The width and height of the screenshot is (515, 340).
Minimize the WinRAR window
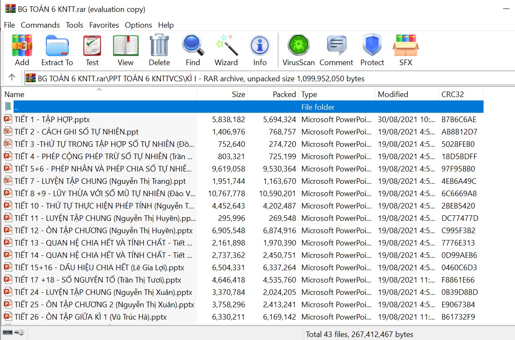coord(506,9)
